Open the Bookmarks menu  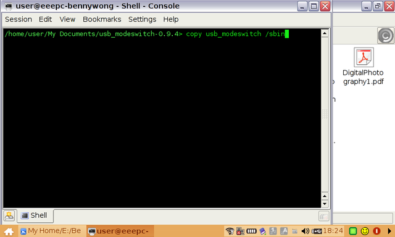(102, 19)
